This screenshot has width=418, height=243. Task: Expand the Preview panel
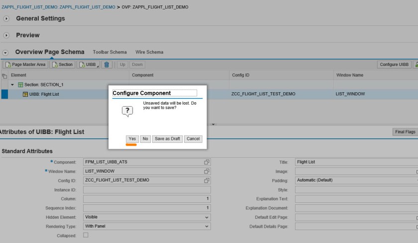[x=6, y=36]
